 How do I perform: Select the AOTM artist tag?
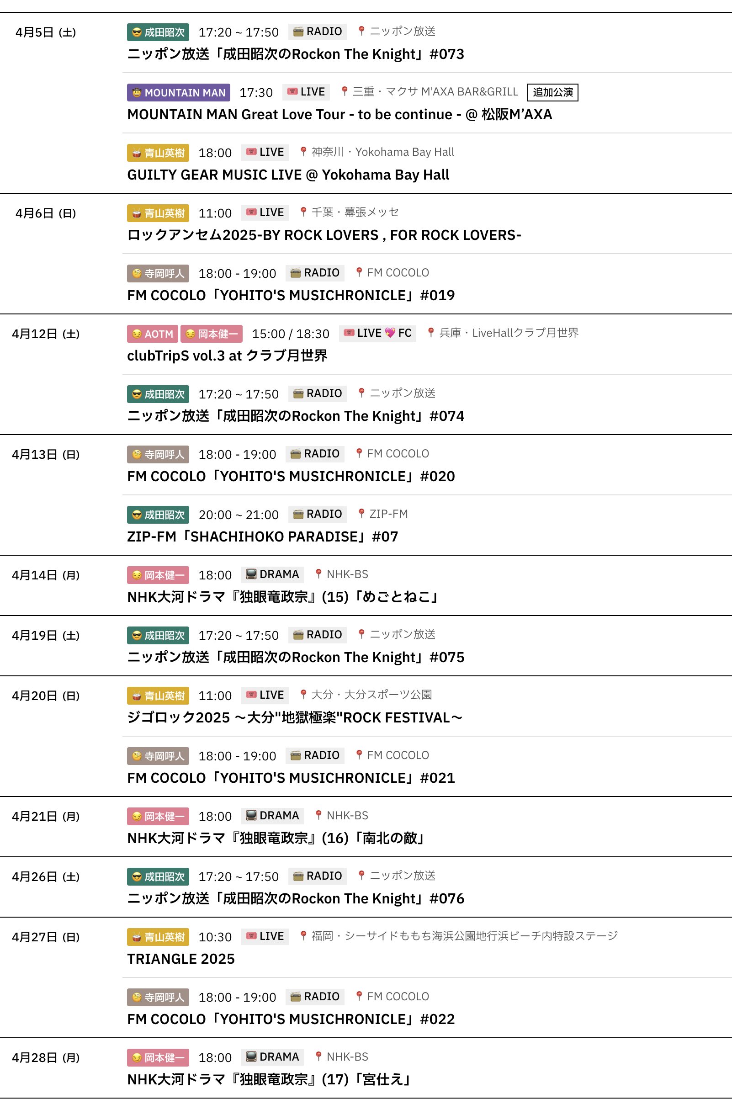point(152,334)
